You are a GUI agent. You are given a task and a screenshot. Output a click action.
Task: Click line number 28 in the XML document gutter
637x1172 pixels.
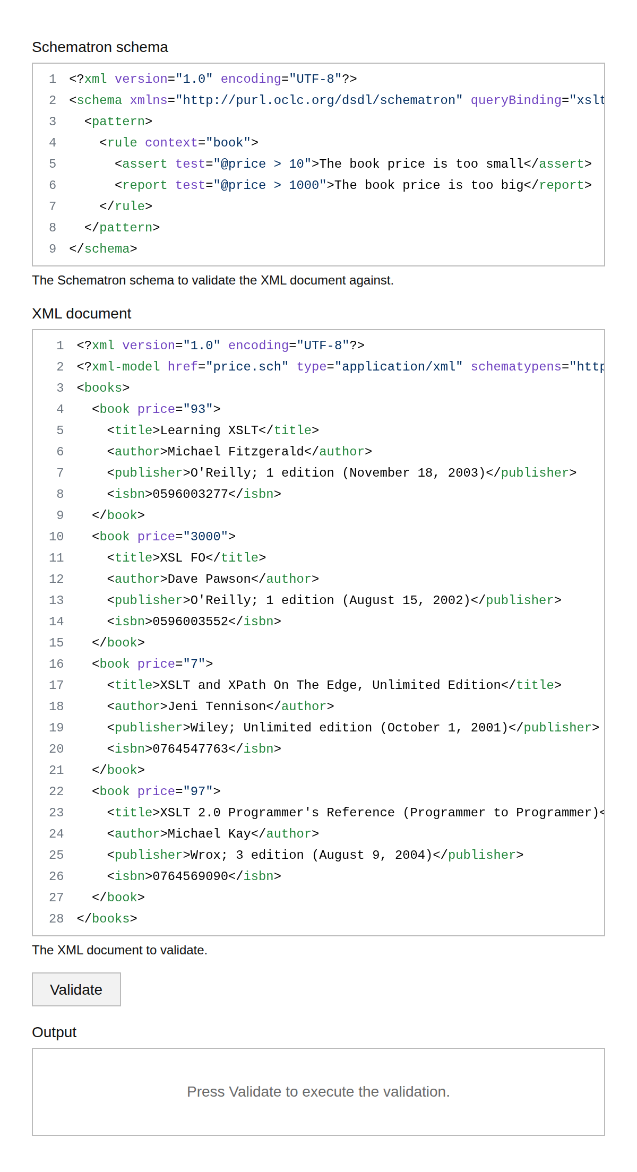(x=56, y=919)
